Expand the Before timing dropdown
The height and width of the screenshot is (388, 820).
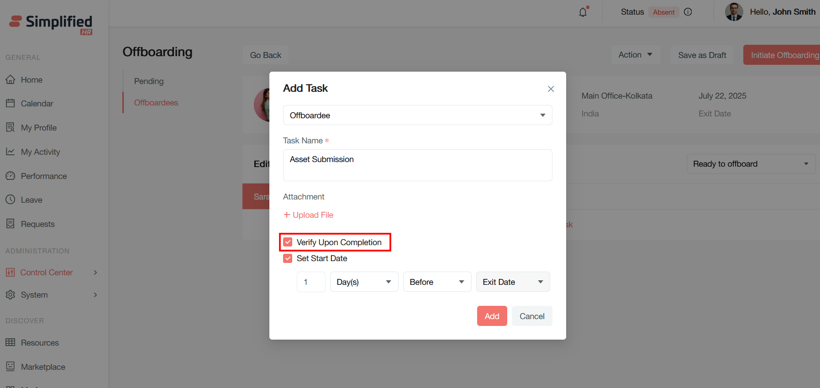coord(436,282)
